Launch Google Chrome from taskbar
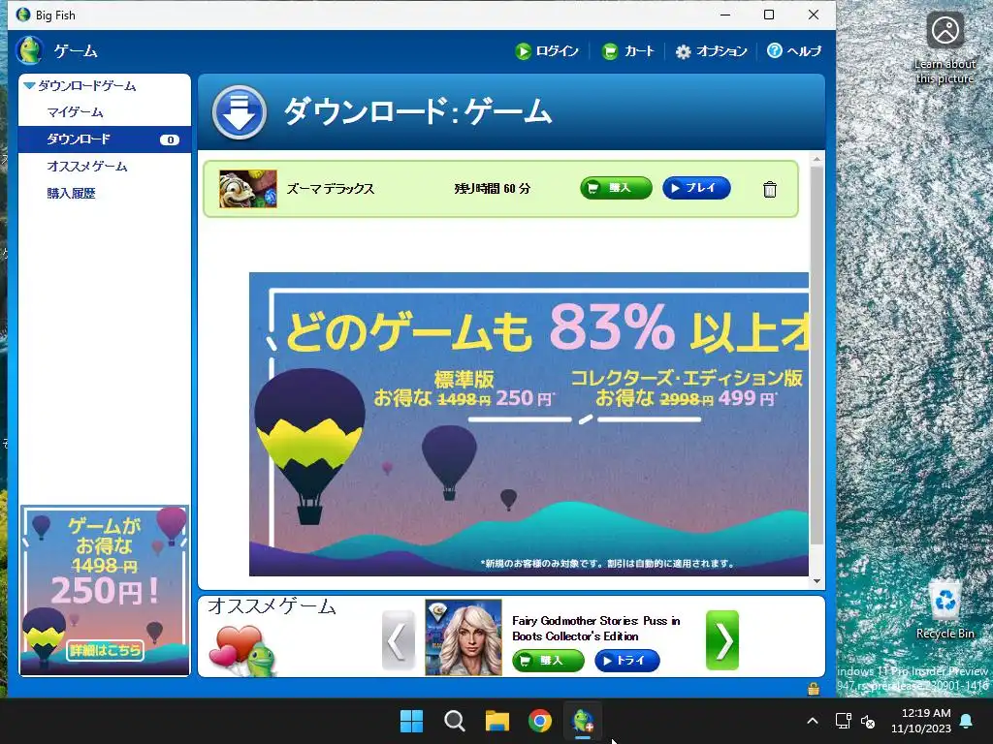Screen dimensions: 993x744 (x=540, y=721)
